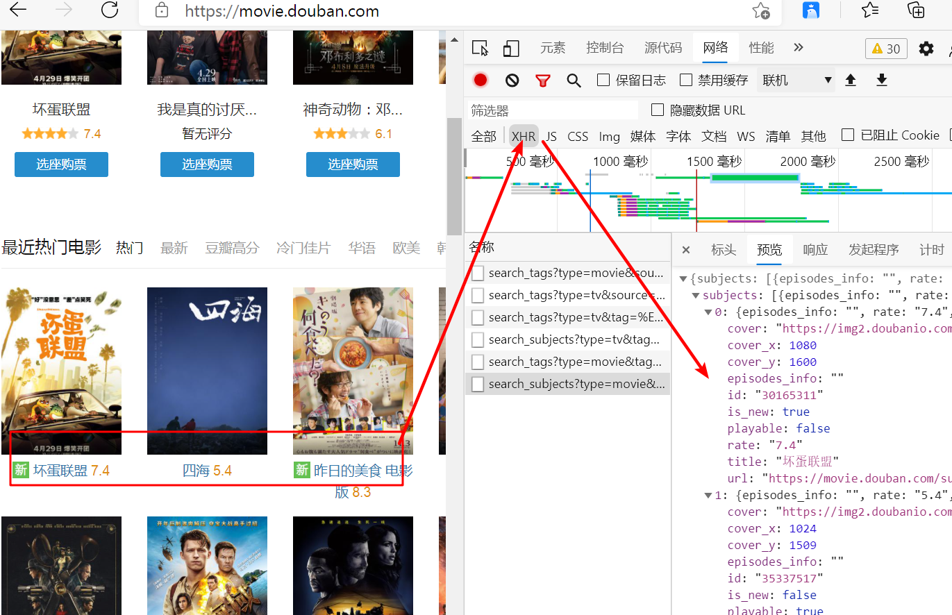
Task: Open network search with magnifier icon
Action: pyautogui.click(x=574, y=81)
